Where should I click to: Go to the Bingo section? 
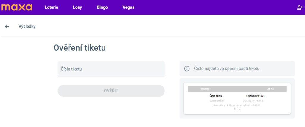102,7
